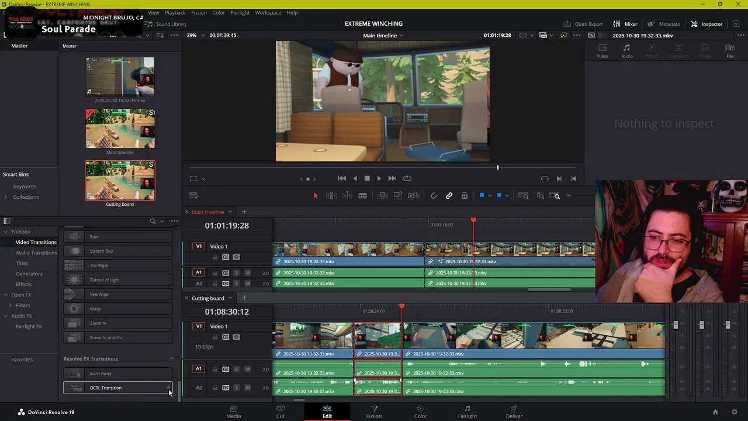Click the viewer jog scrub bar
This screenshot has width=748, height=421.
[x=382, y=168]
